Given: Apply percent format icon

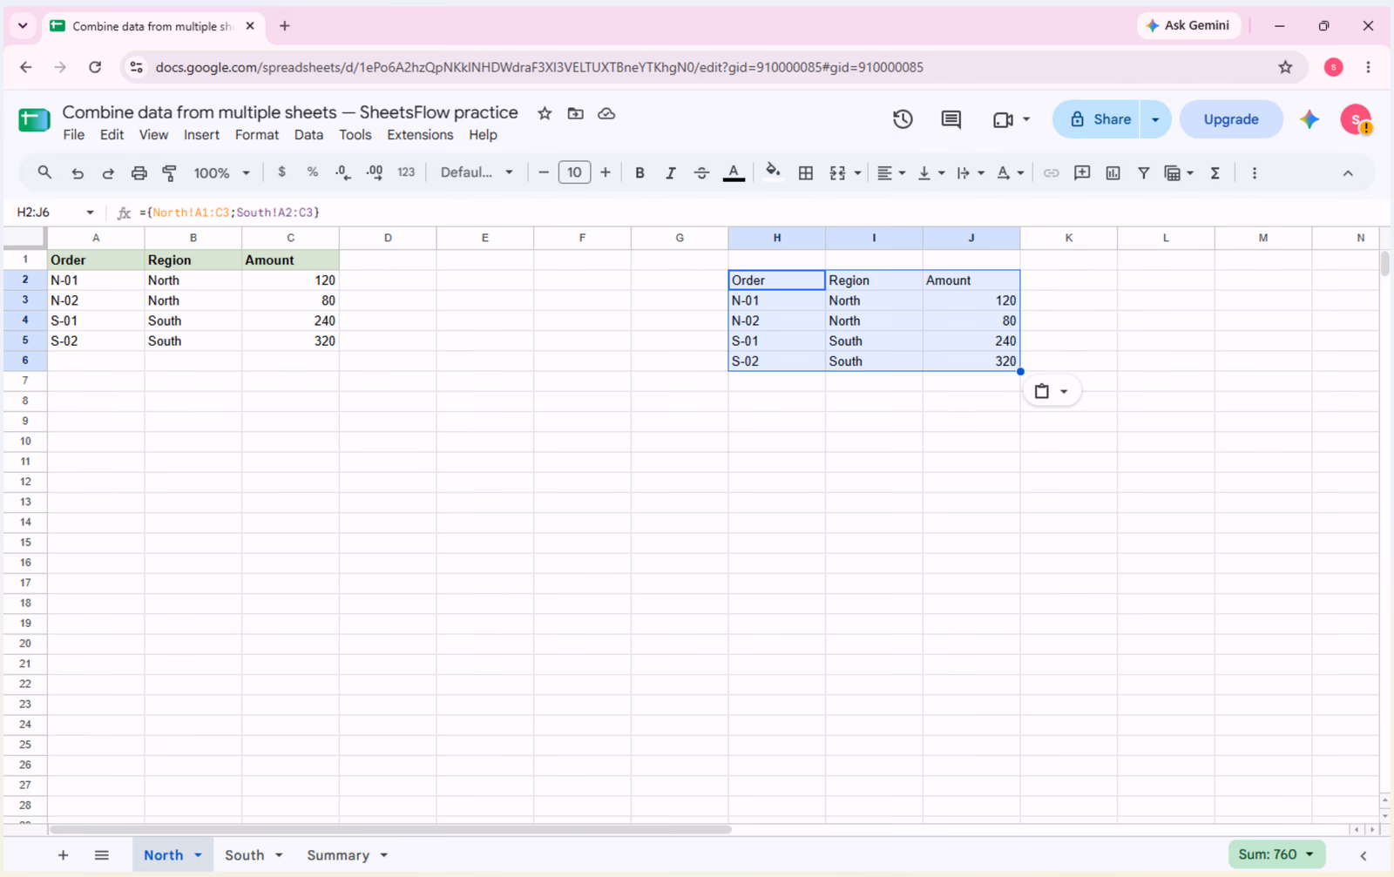Looking at the screenshot, I should (x=312, y=172).
